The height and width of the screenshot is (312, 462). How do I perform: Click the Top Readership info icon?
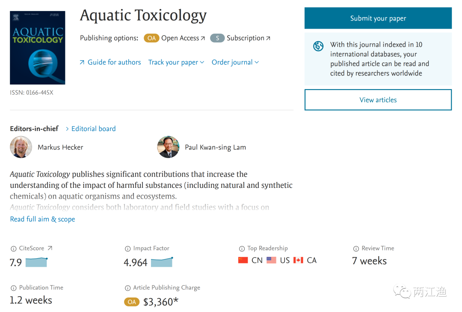242,248
